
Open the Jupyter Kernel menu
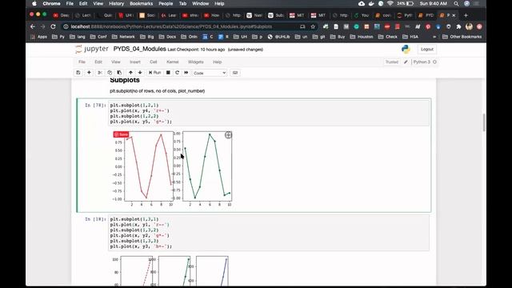coord(173,62)
